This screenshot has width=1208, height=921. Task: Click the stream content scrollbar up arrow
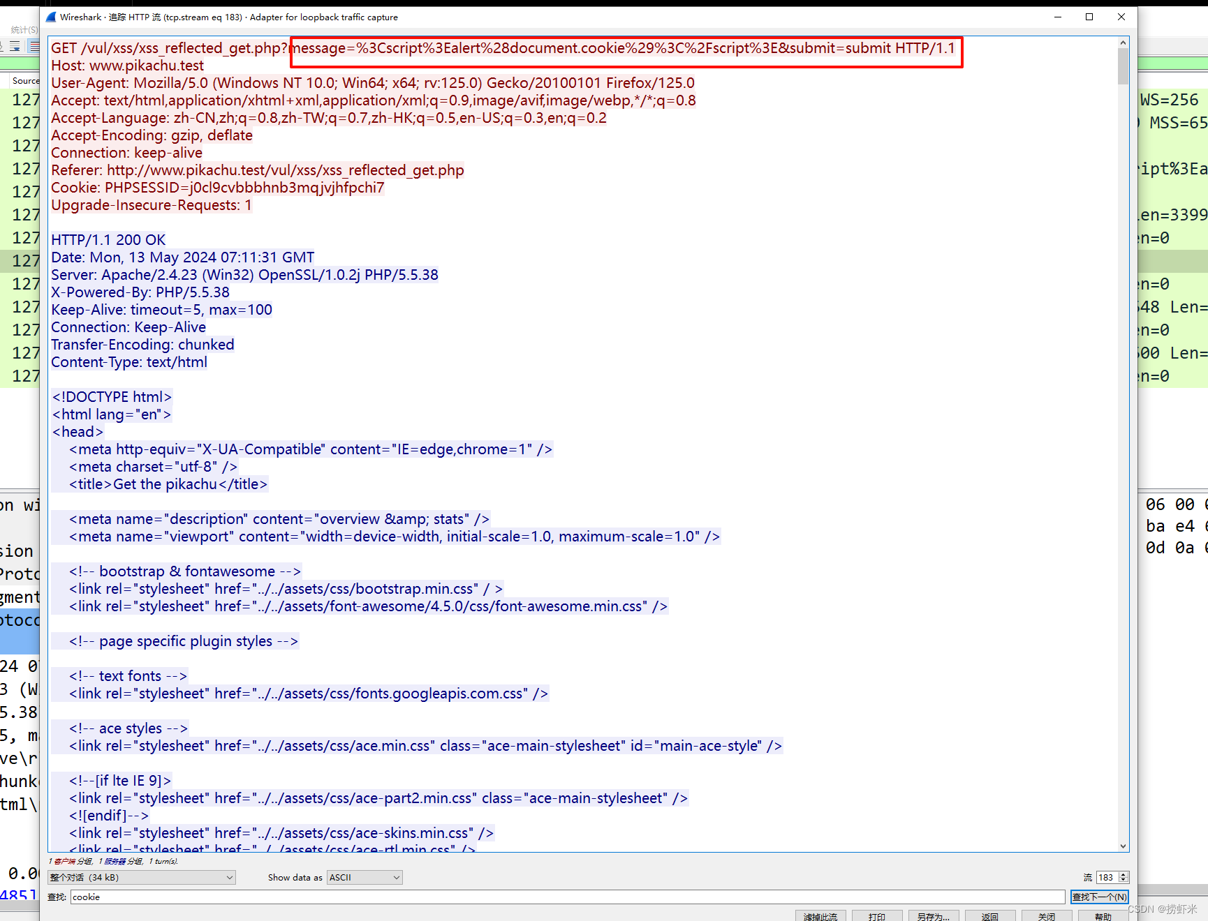1124,43
